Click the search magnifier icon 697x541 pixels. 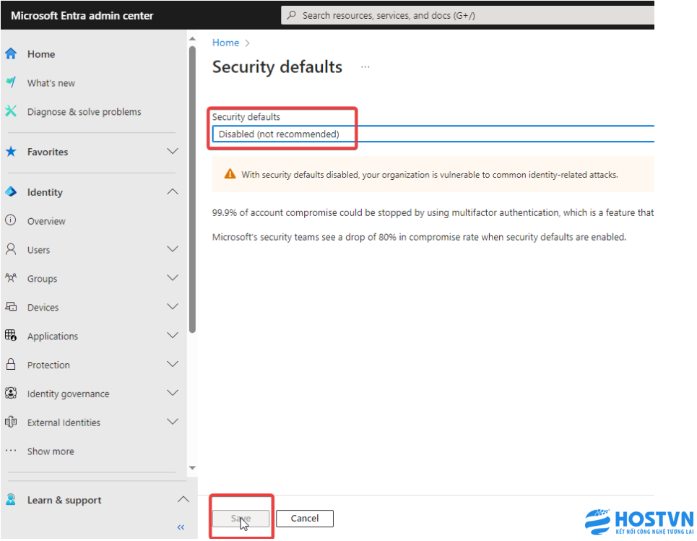(x=292, y=15)
